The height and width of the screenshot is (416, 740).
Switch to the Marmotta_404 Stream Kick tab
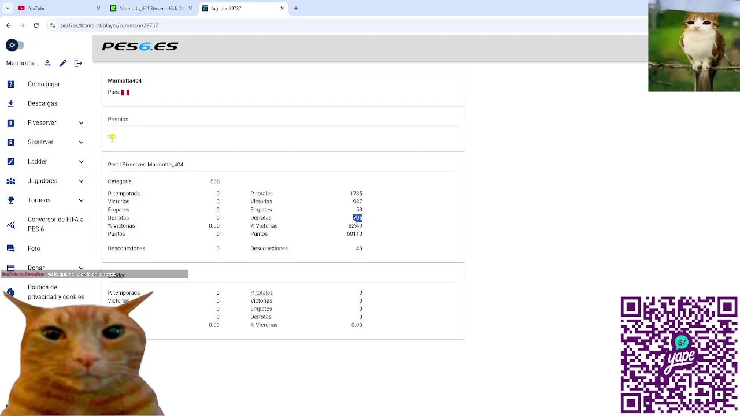[151, 8]
